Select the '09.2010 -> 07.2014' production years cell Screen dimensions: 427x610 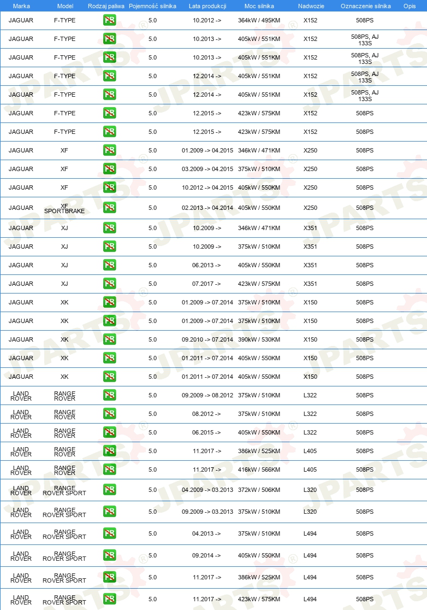[207, 339]
